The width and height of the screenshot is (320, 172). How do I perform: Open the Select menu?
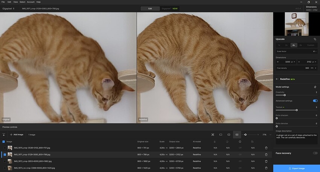tap(23, 2)
